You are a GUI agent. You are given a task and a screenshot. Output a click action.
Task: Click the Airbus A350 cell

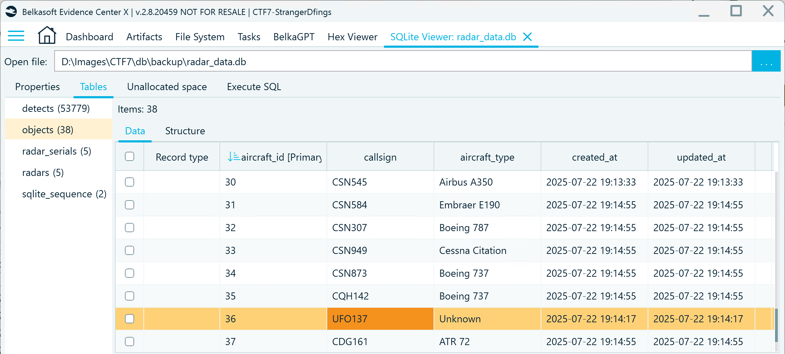[x=487, y=182]
